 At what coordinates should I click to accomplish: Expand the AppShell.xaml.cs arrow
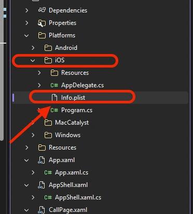[x=33, y=197]
